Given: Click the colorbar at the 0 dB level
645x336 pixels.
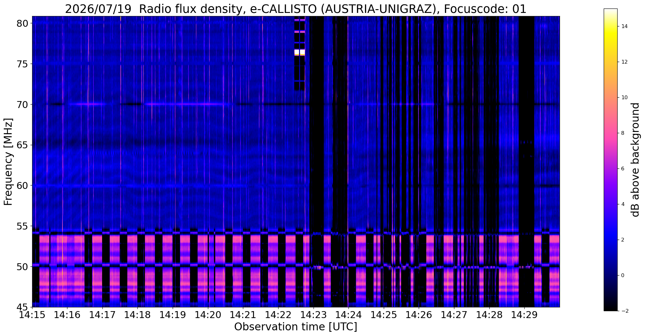Looking at the screenshot, I should 610,275.
